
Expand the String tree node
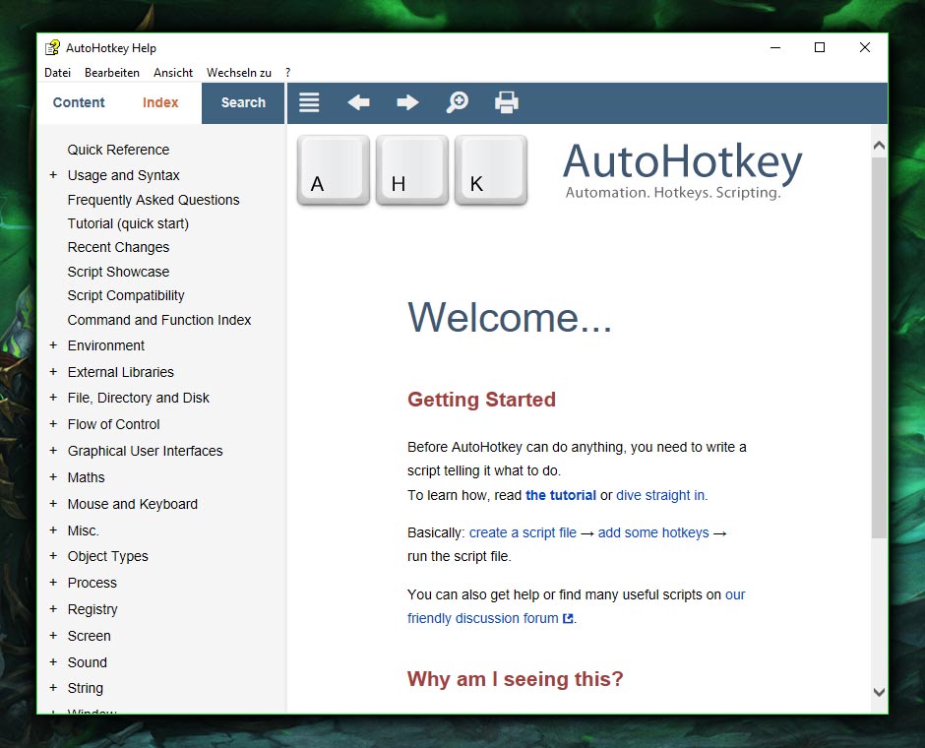[53, 688]
